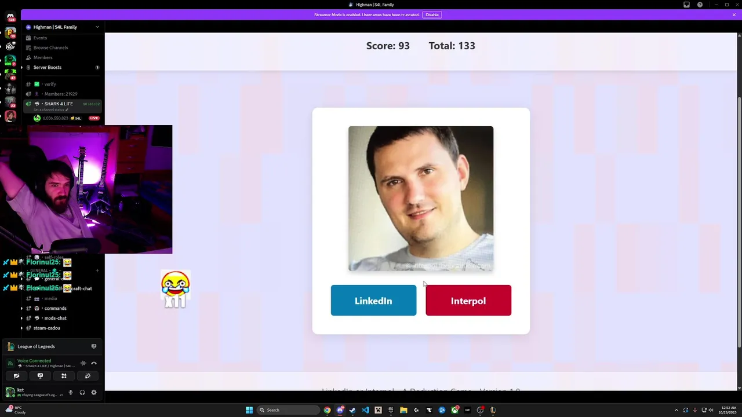
Task: Open Steam from the taskbar
Action: click(x=352, y=410)
